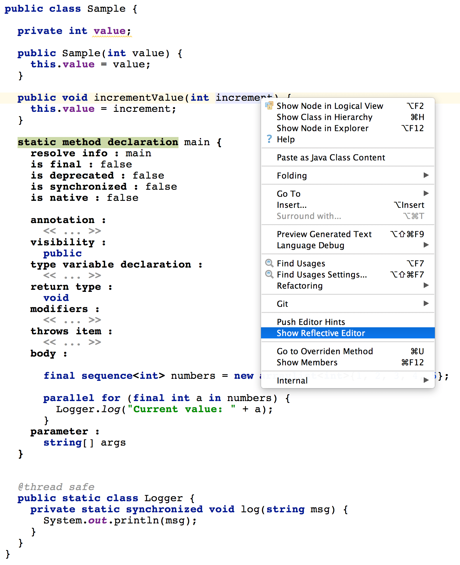Viewport: 460px width, 565px height.
Task: Click the empty annotation placeholder cell
Action: (x=72, y=231)
